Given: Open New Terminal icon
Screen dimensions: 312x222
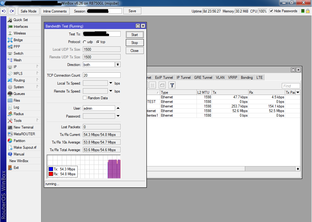Looking at the screenshot, I should (x=10, y=127).
